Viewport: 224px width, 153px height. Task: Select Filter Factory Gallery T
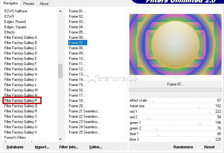click(20, 122)
